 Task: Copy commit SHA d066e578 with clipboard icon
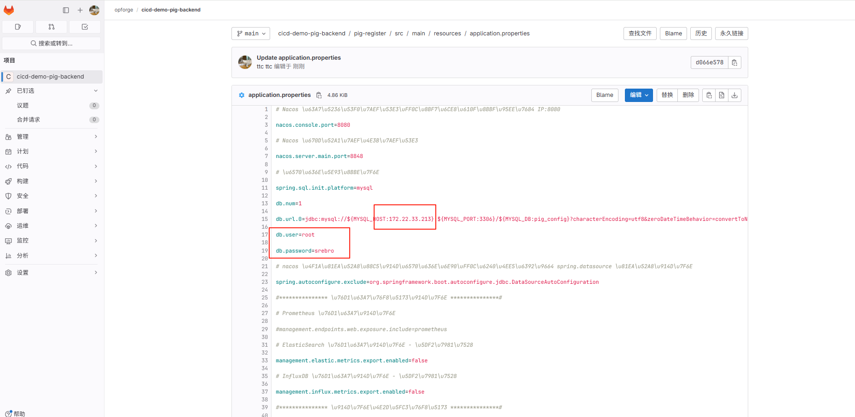(734, 62)
